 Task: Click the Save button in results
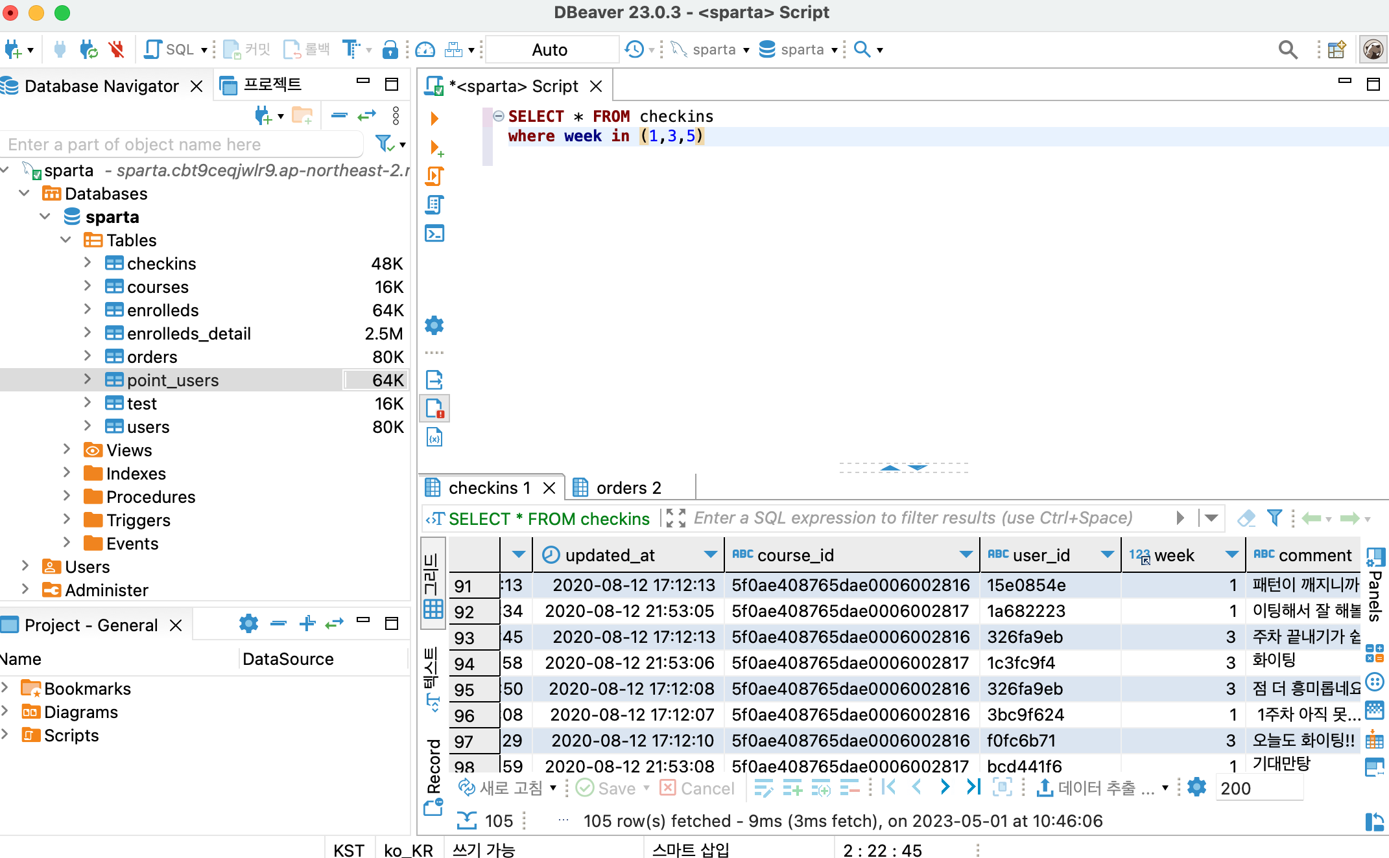tap(606, 788)
